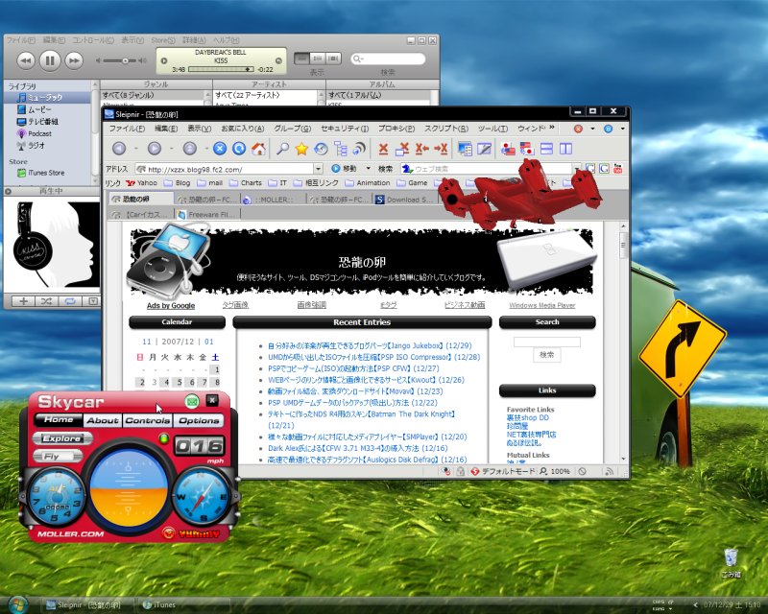Open Skycar Options tab

pos(199,420)
